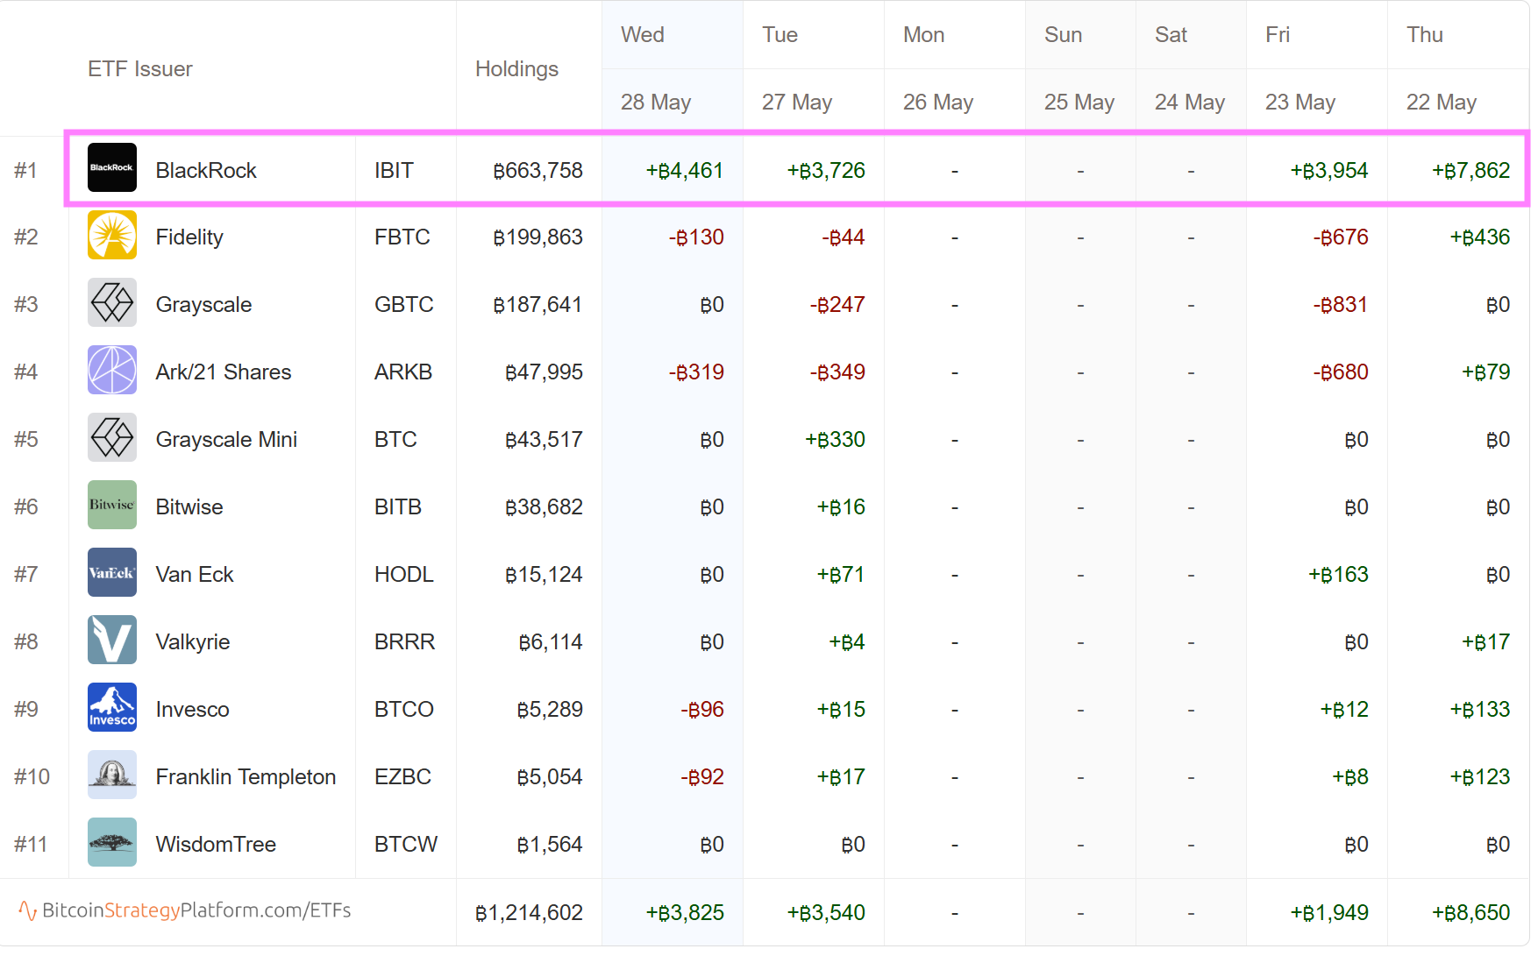Click Ark 27 May outflow -₿349
1538x963 pixels.
(x=837, y=372)
